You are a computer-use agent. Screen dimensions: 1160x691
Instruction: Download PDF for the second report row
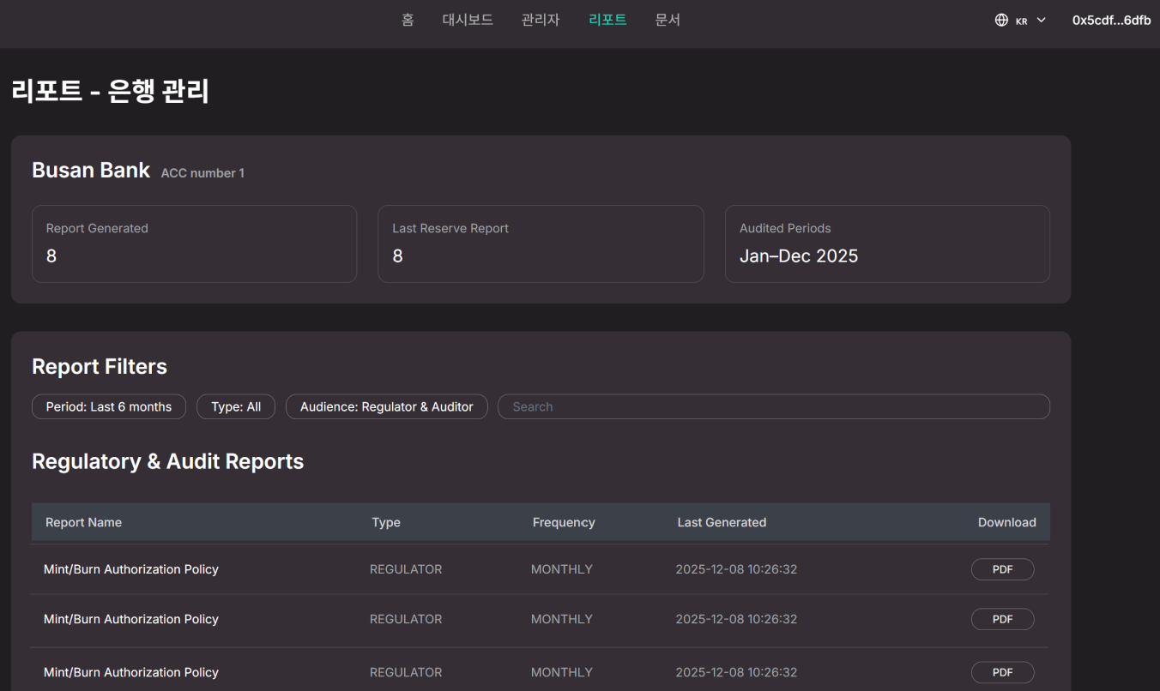[x=1002, y=619]
